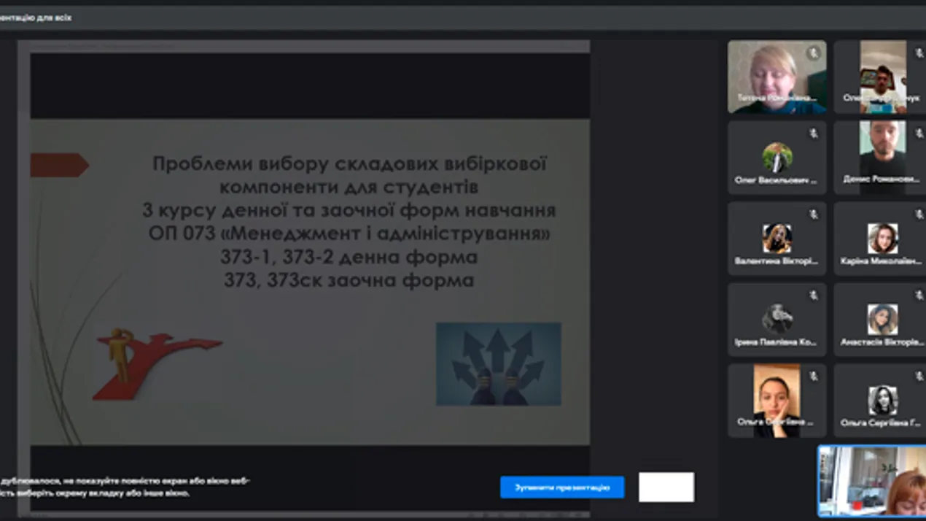Select Тетяна Романівна's video tile
The image size is (926, 521).
[776, 77]
